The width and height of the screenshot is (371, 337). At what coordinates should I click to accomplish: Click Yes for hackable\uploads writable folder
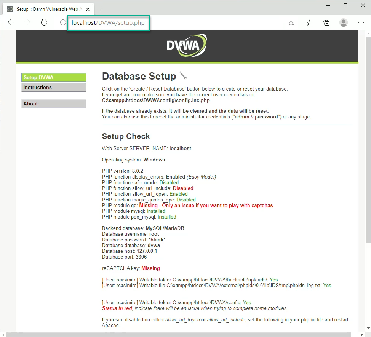(274, 280)
